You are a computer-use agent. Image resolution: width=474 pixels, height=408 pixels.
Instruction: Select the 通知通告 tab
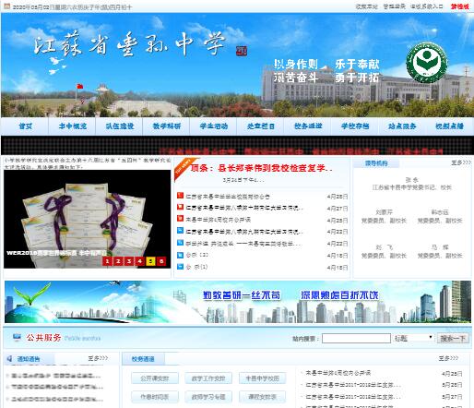29,359
